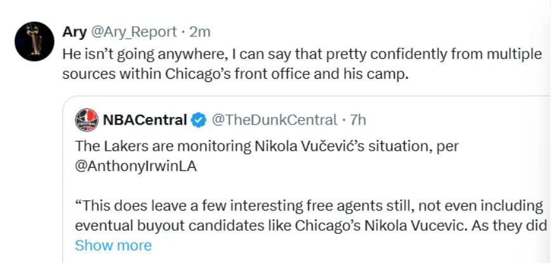Click the @TheDunkCentral handle

tap(274, 119)
